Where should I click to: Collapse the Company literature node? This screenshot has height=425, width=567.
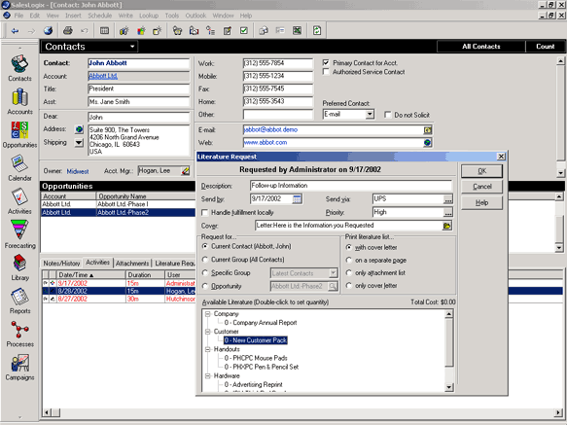click(x=208, y=314)
